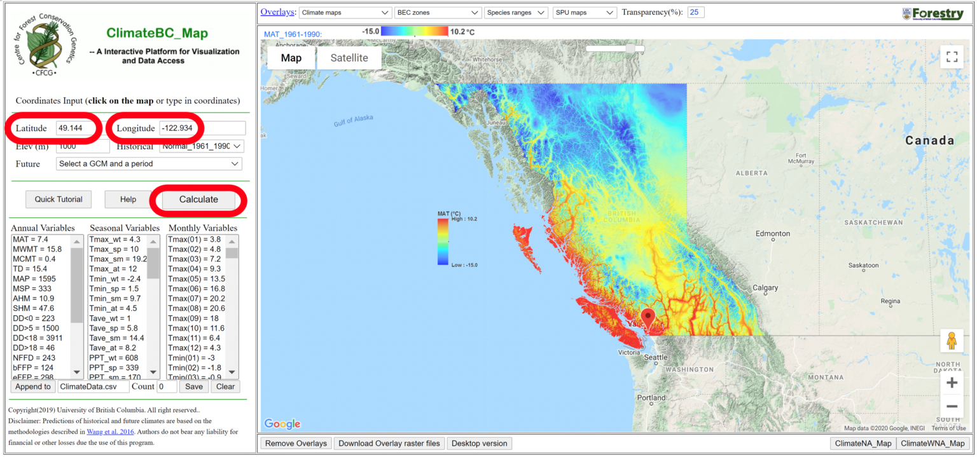Switch to the Satellite tab
This screenshot has width=977, height=457.
(x=349, y=57)
